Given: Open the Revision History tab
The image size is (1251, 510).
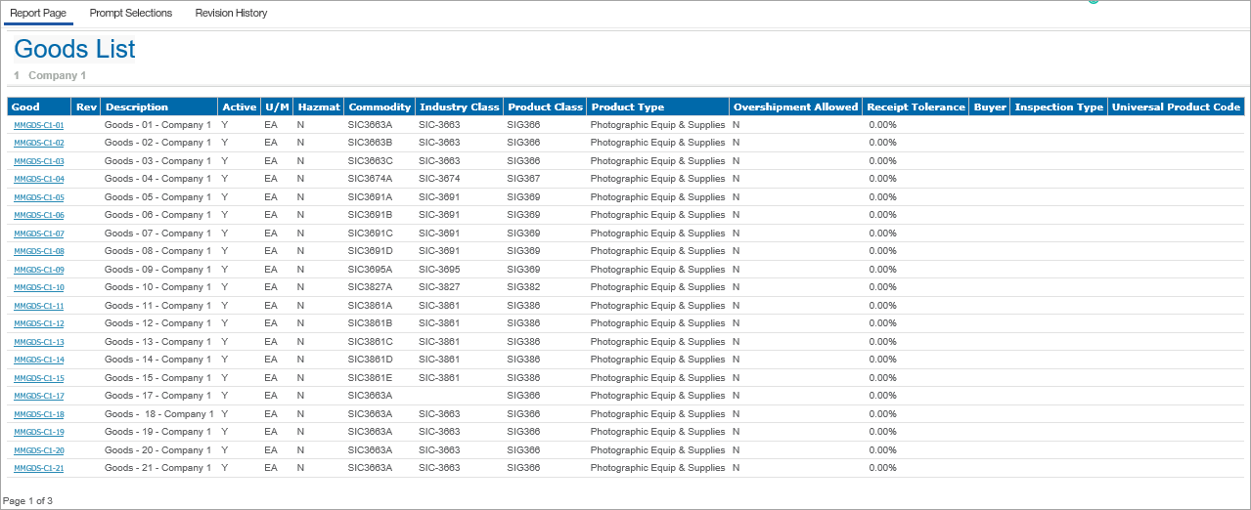Looking at the screenshot, I should point(231,13).
